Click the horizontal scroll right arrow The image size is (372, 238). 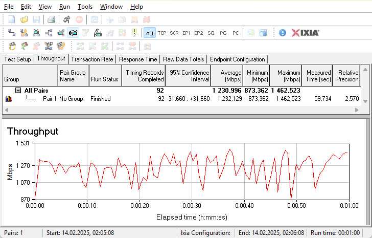(357, 110)
